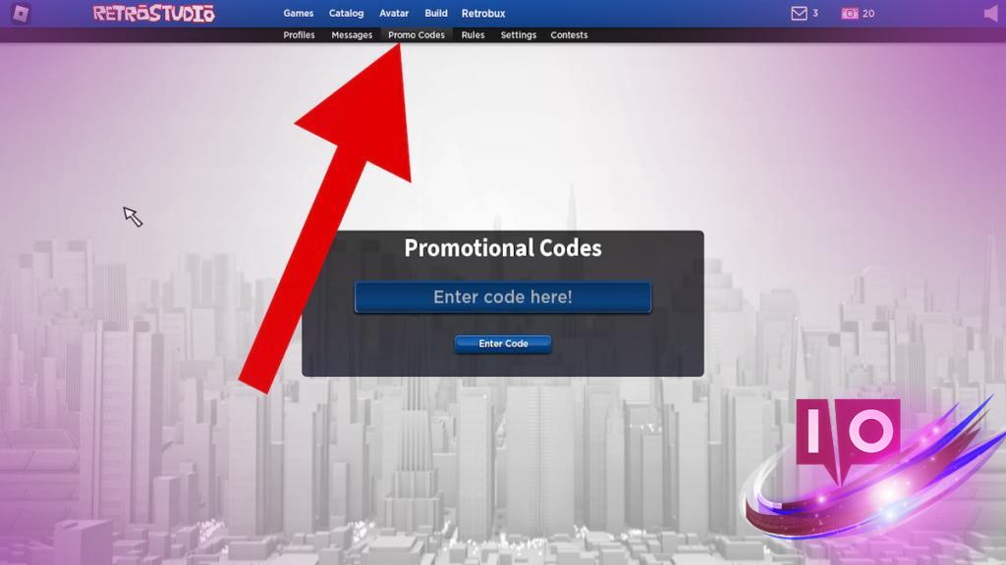Select Retrobux in the top navigation
This screenshot has height=565, width=1006.
click(483, 13)
